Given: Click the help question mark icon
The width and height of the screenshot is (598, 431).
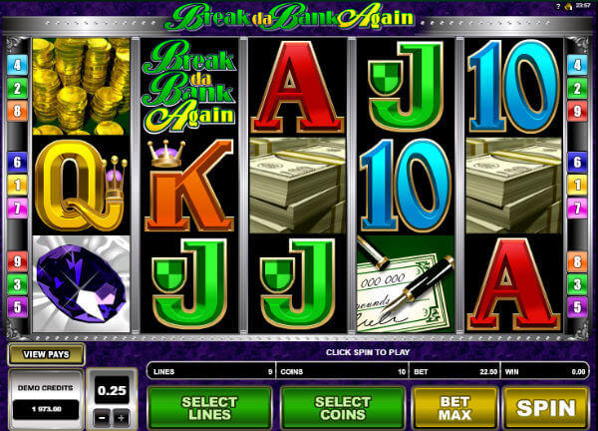Looking at the screenshot, I should pyautogui.click(x=558, y=6).
